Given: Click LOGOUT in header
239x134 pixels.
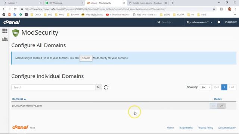Looking at the screenshot, I should (231, 22).
